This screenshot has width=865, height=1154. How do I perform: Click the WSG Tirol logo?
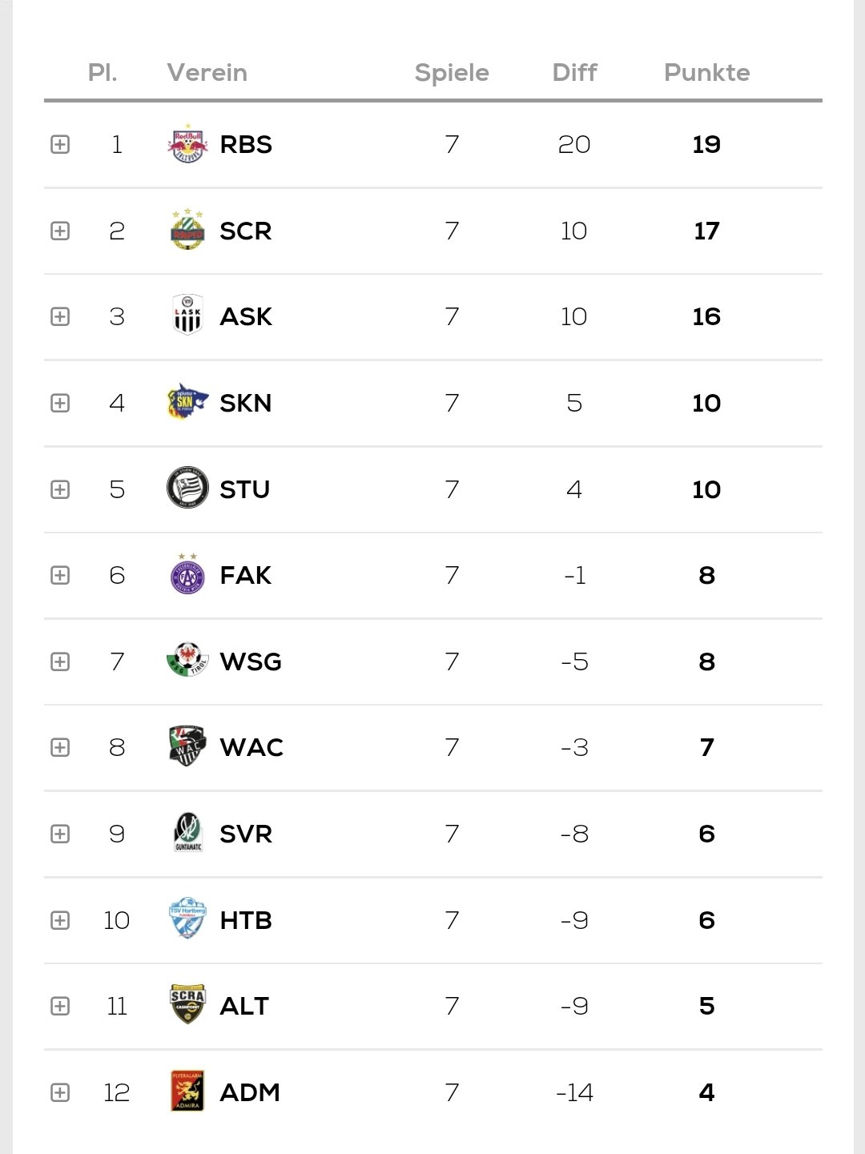point(187,661)
